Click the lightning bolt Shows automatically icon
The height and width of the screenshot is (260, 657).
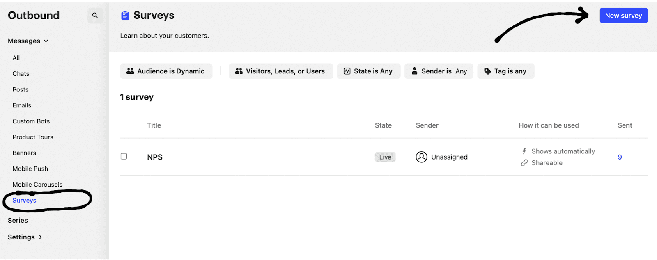[x=524, y=151]
